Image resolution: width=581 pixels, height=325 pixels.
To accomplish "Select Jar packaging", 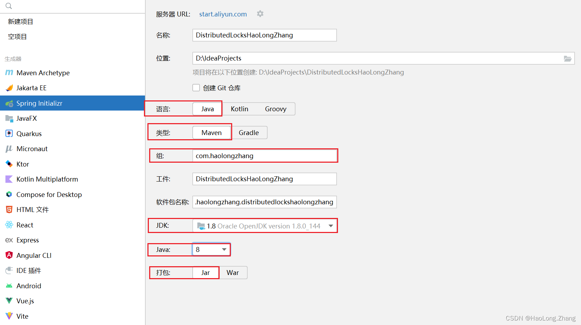I will [x=206, y=273].
